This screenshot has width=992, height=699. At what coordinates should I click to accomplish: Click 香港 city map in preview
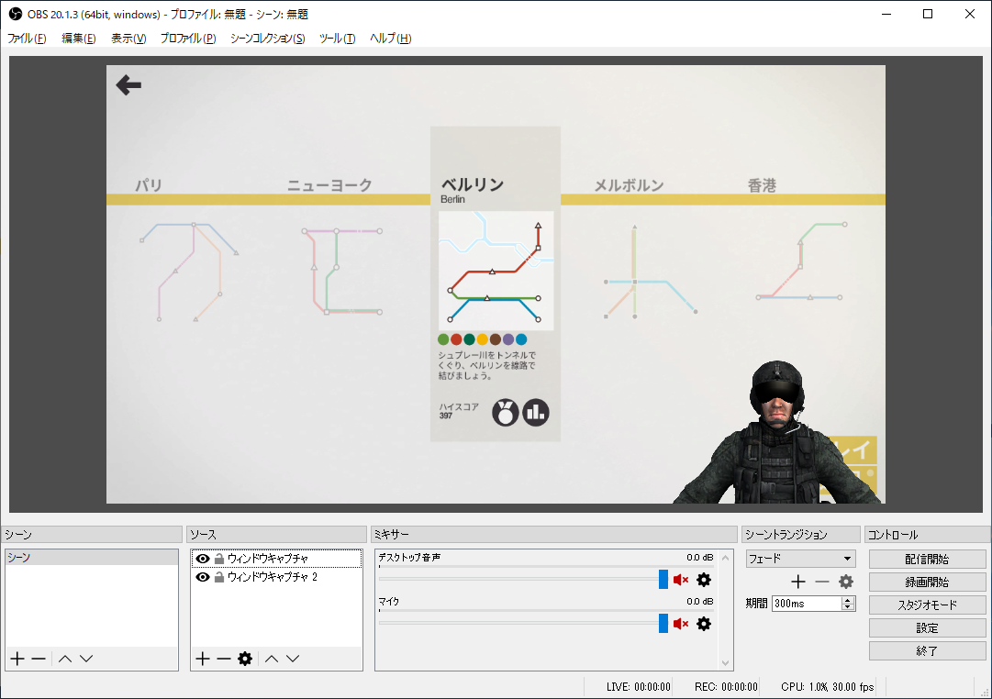point(801,261)
